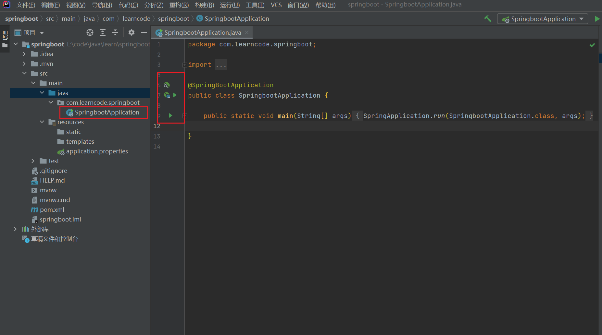
Task: Click the Build project hammer icon
Action: [x=487, y=19]
